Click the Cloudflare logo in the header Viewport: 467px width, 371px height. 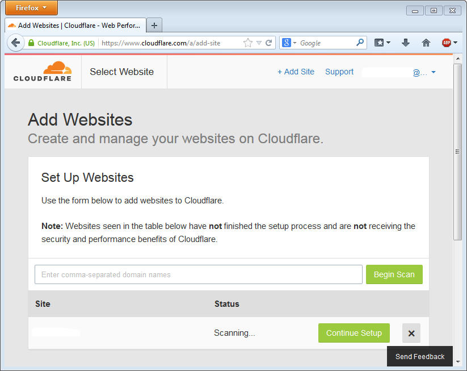coord(43,72)
